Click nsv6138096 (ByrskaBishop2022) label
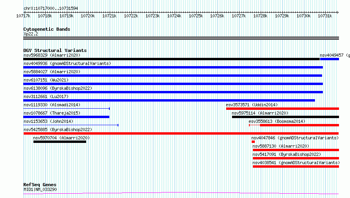Viewport: 350px width, 198px height. tap(58, 88)
